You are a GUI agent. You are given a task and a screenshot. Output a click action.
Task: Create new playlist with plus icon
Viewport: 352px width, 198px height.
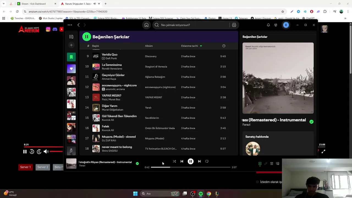pyautogui.click(x=71, y=45)
